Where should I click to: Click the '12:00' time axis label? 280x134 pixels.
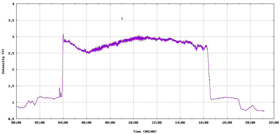(x=157, y=123)
